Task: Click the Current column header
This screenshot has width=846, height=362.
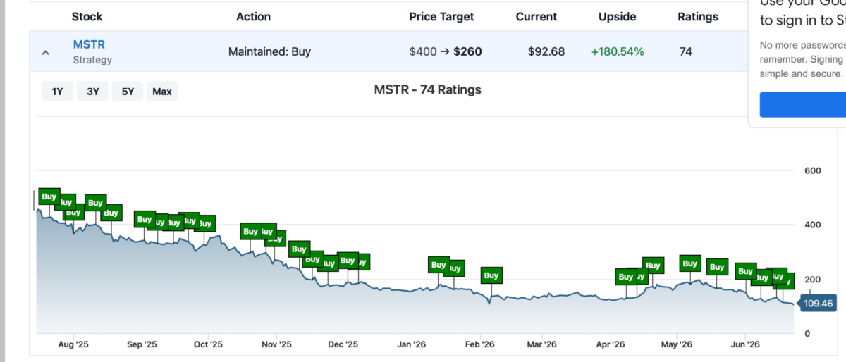Action: (x=537, y=16)
